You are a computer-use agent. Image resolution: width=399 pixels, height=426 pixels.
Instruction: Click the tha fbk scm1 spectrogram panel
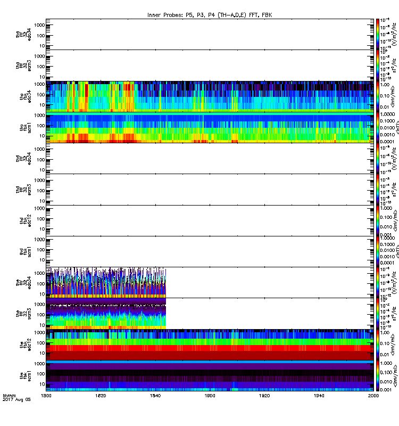(210, 127)
